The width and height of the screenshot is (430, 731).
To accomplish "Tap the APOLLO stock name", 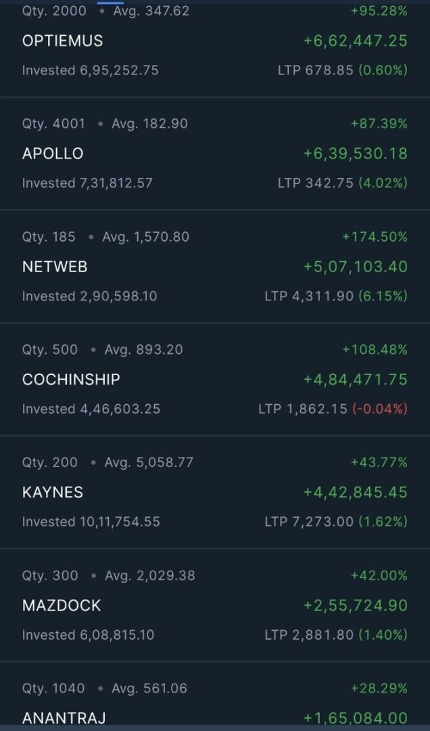I will click(x=53, y=154).
